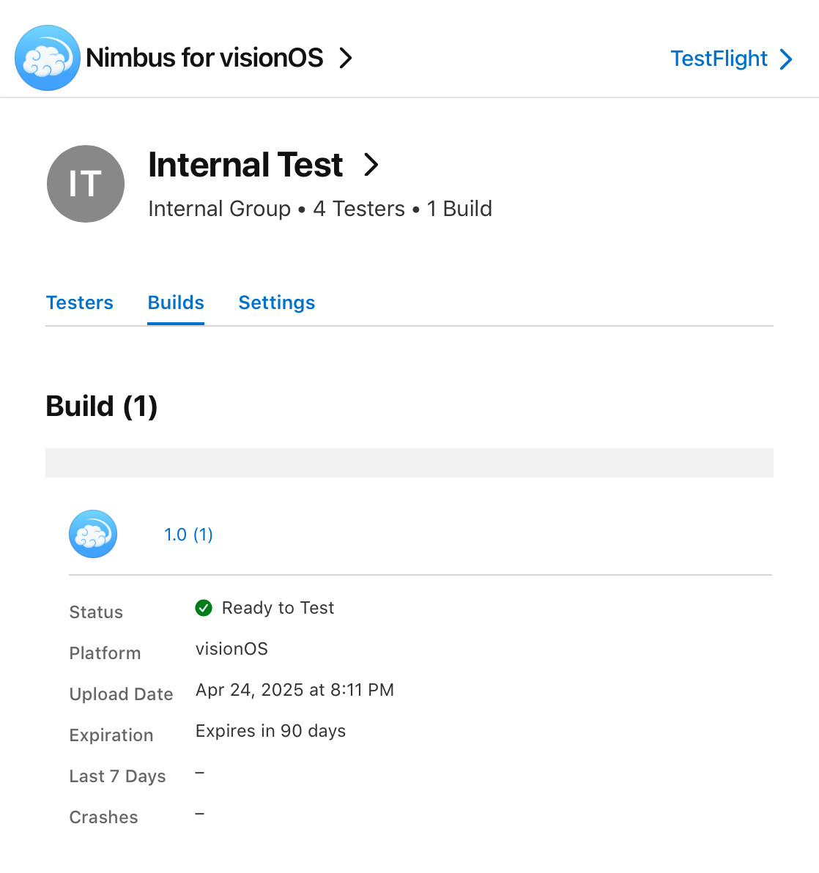Click the Build (1) section heading
819x873 pixels.
tap(102, 406)
